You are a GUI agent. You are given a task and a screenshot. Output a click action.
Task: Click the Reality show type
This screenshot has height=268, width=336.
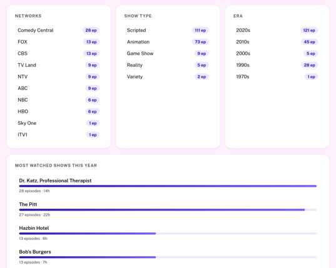point(168,65)
